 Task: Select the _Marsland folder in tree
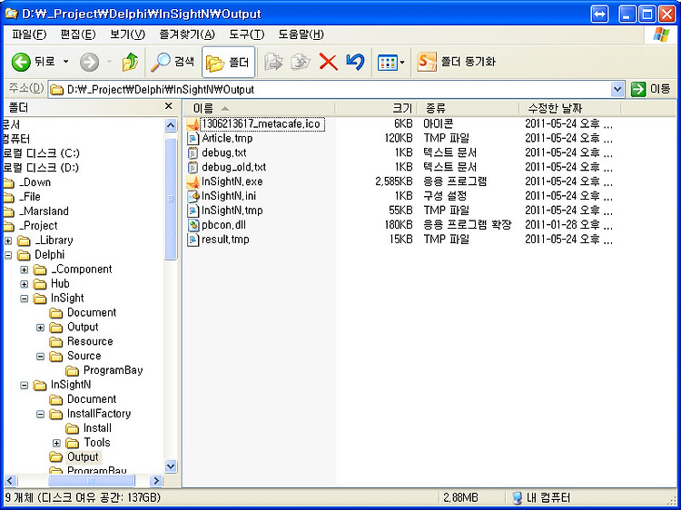(44, 211)
